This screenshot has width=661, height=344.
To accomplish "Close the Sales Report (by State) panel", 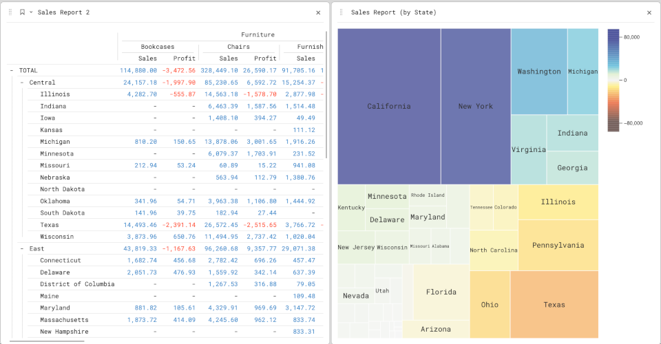I will tap(649, 12).
